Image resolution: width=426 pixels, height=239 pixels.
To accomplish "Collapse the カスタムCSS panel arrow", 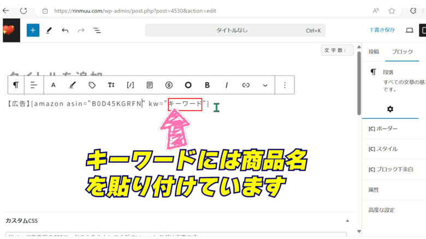I will tap(347, 220).
